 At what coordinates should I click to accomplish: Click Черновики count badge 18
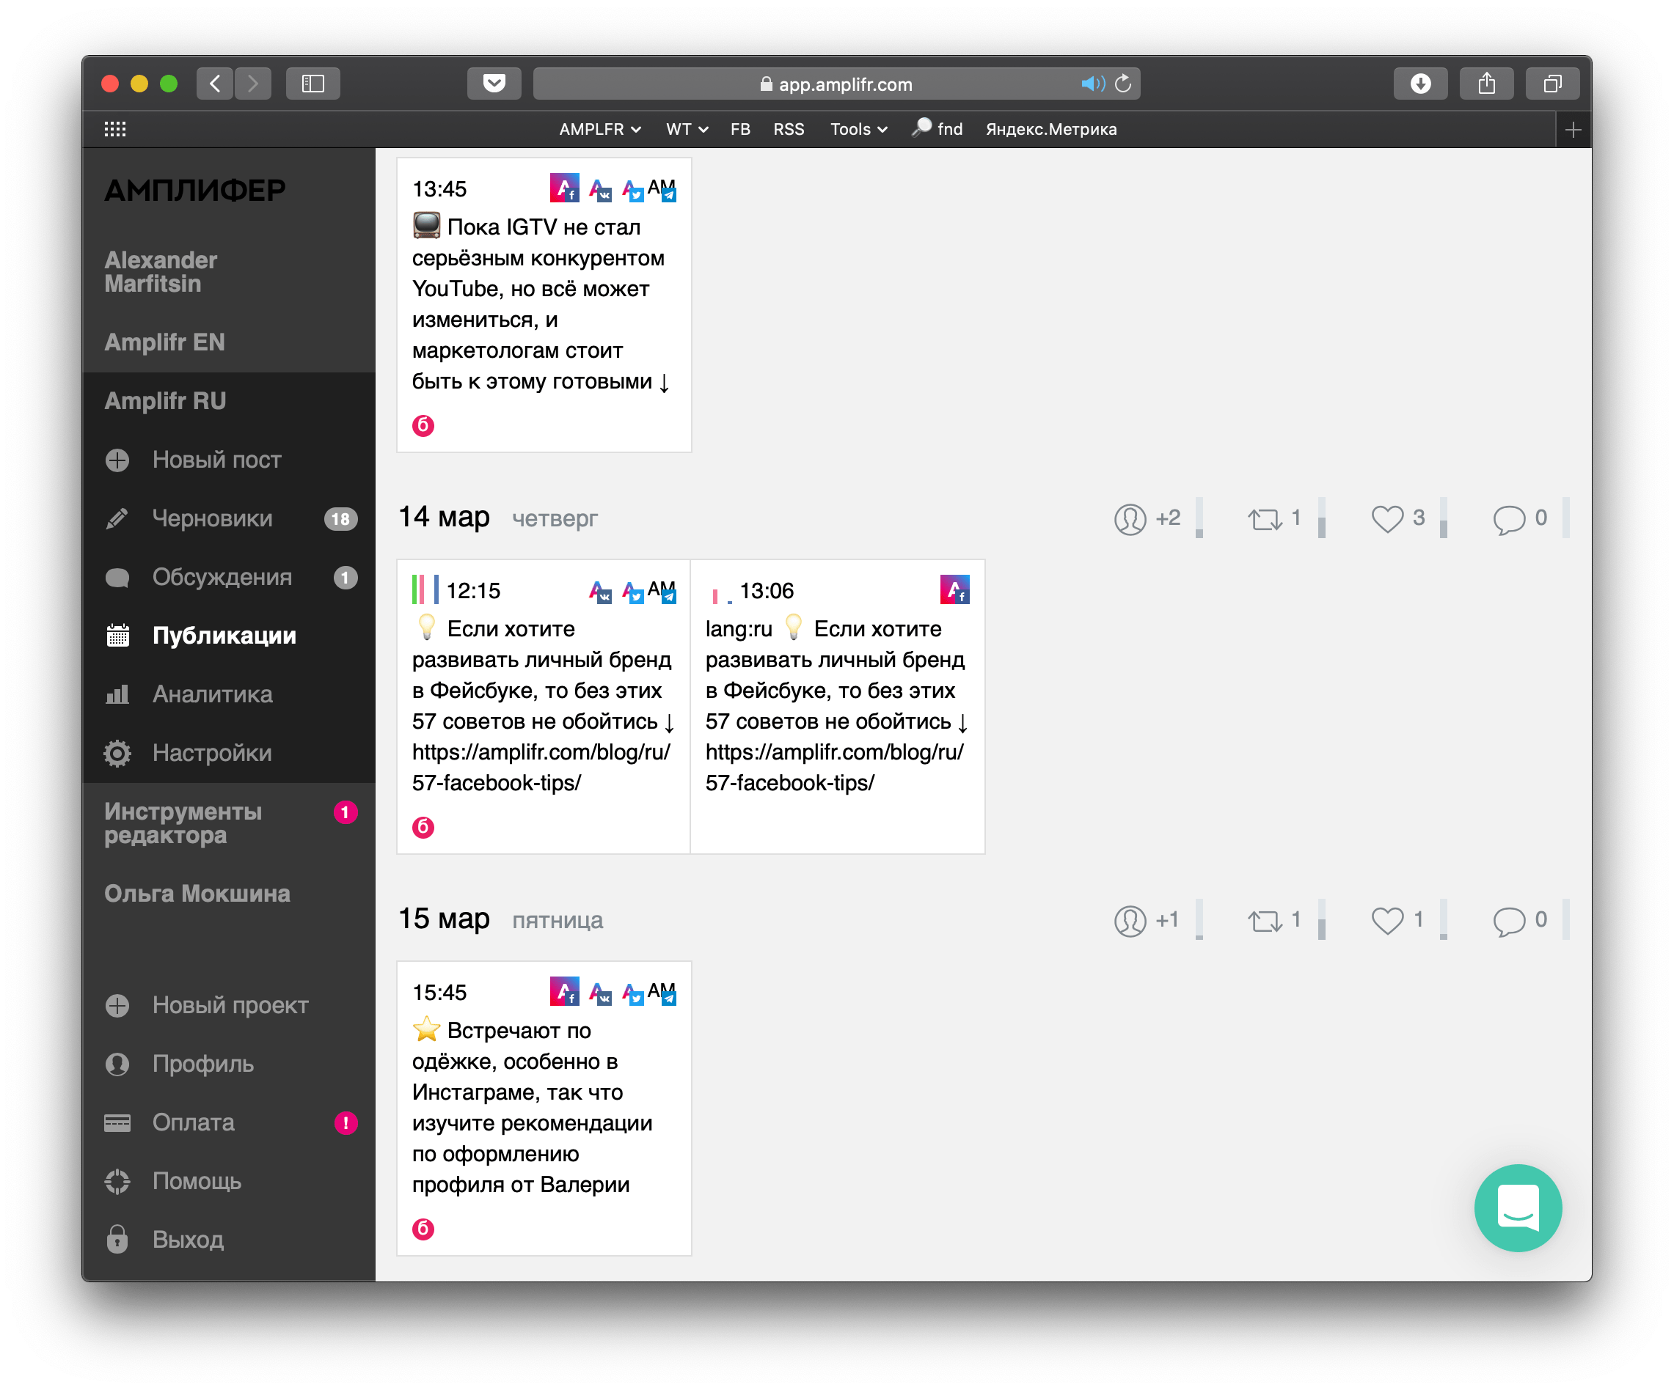[x=340, y=518]
